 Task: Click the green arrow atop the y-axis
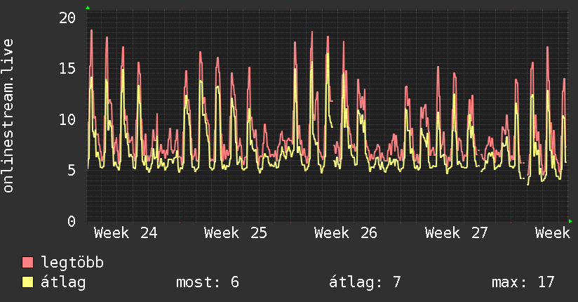coord(88,8)
